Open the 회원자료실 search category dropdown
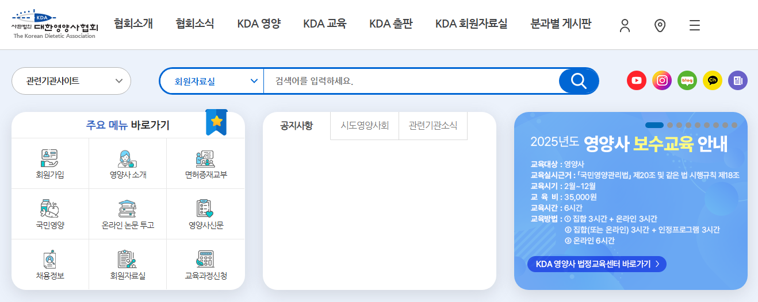Screen dimensions: 758x302 (212, 81)
